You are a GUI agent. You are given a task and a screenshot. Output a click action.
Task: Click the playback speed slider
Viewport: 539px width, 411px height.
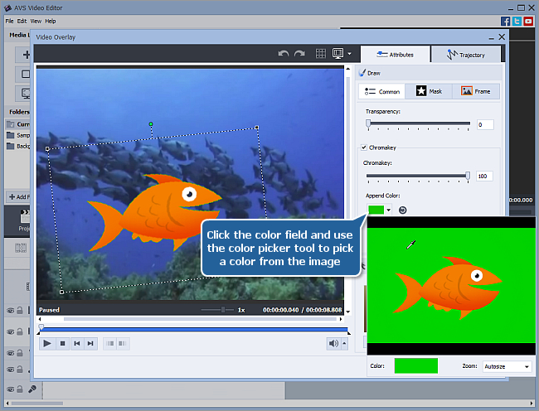(x=217, y=310)
